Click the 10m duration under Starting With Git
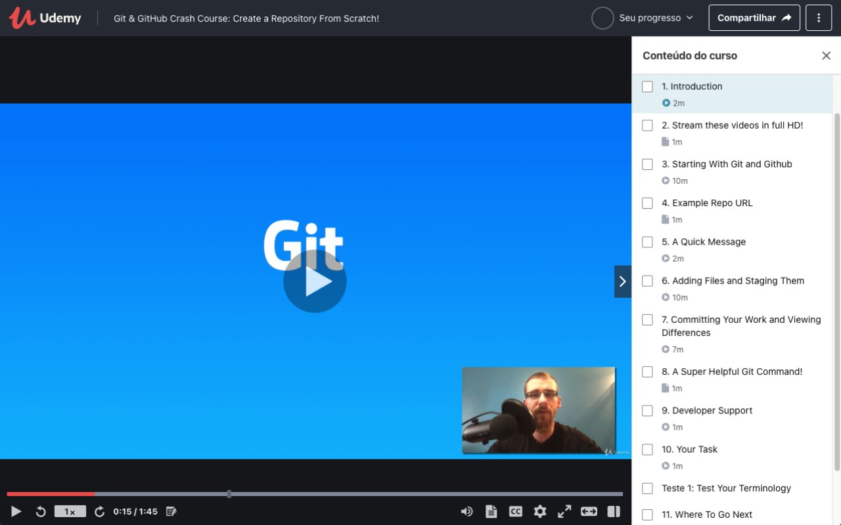 click(x=680, y=180)
